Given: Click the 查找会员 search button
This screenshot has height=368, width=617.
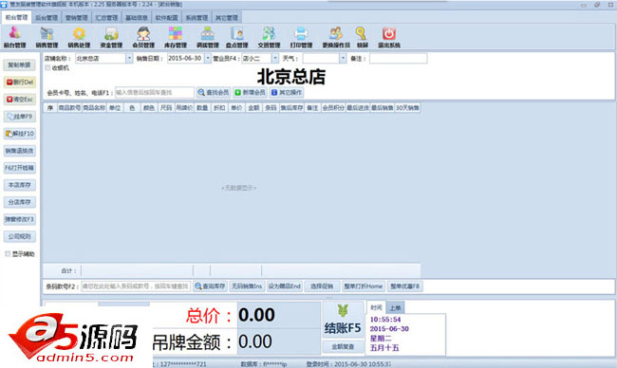Looking at the screenshot, I should [214, 92].
